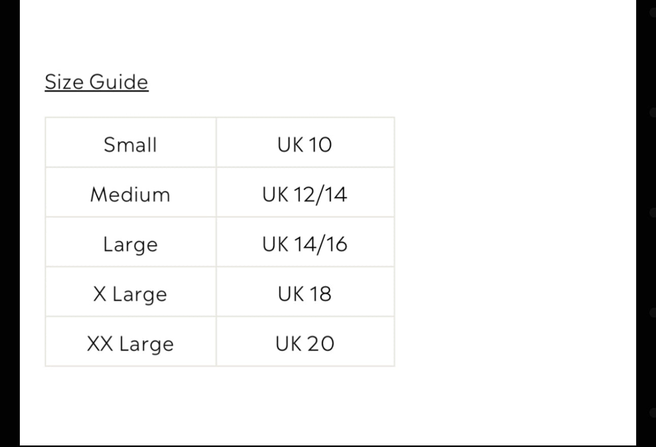Screen dimensions: 656x447
Task: Click the UK 10 table cell
Action: point(305,142)
